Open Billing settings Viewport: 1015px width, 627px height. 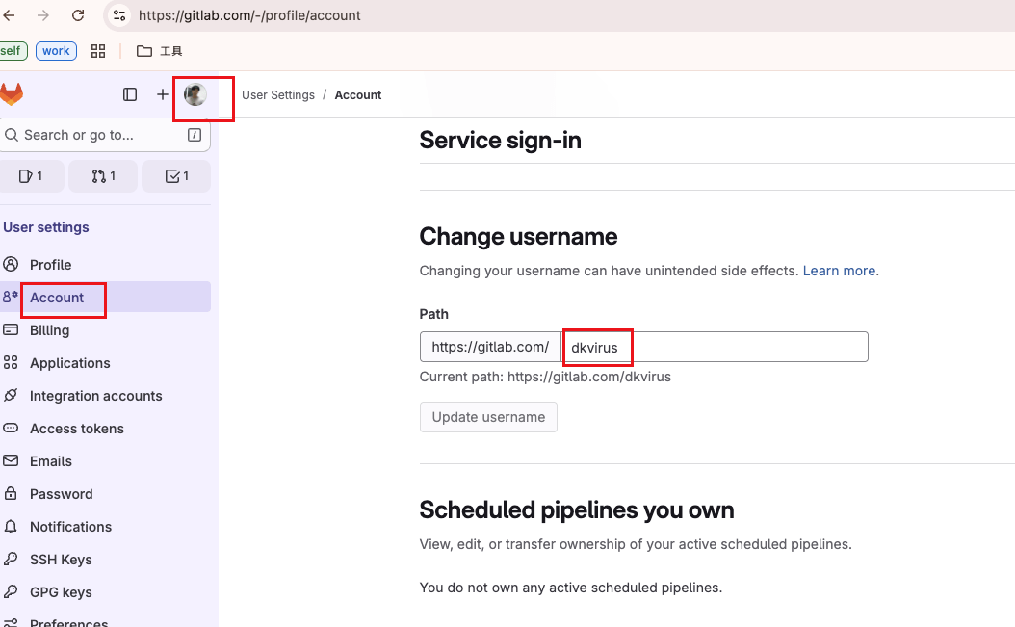pyautogui.click(x=49, y=330)
